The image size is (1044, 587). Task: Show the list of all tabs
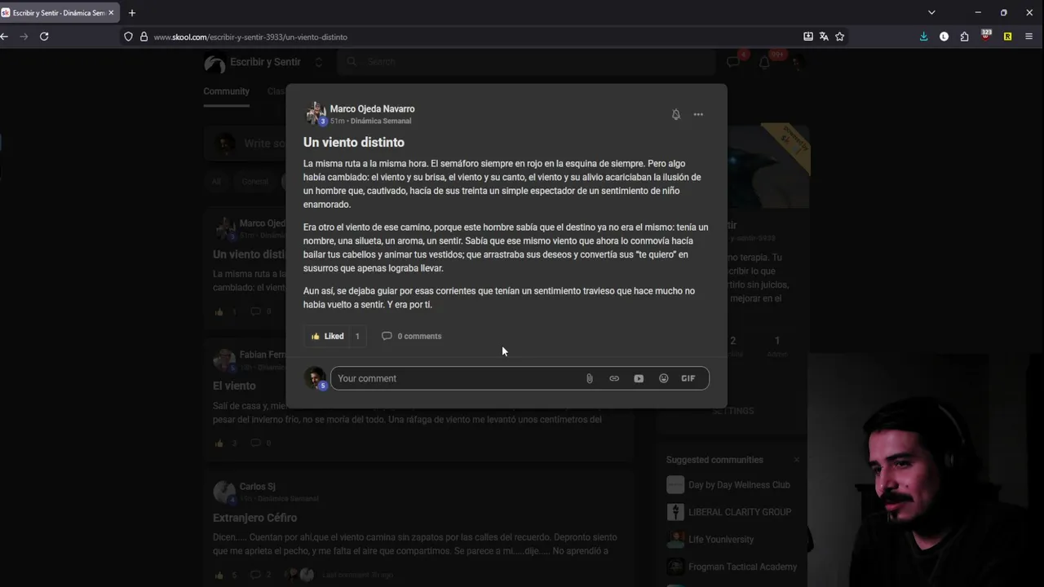point(931,13)
